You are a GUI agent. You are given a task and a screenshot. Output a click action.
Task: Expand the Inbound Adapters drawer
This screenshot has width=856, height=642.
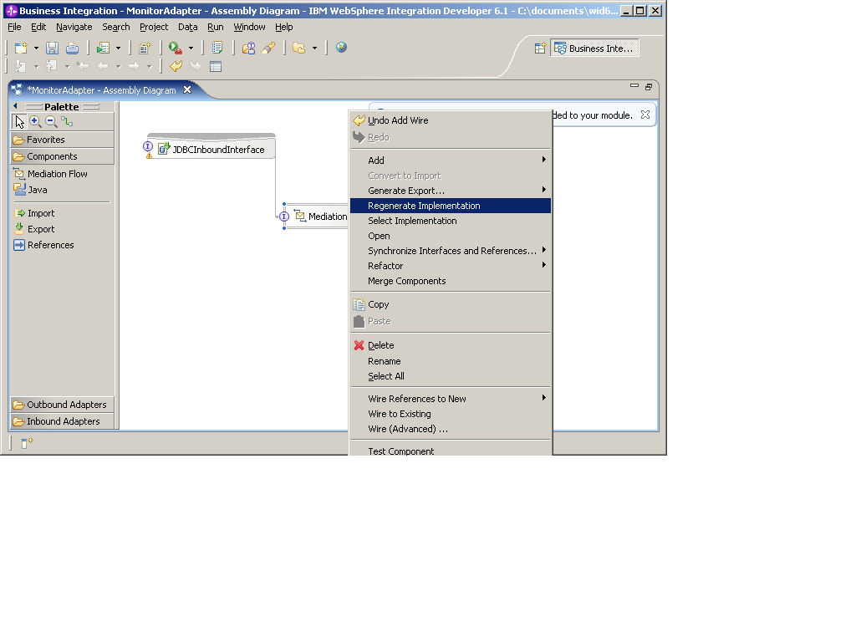click(x=62, y=421)
